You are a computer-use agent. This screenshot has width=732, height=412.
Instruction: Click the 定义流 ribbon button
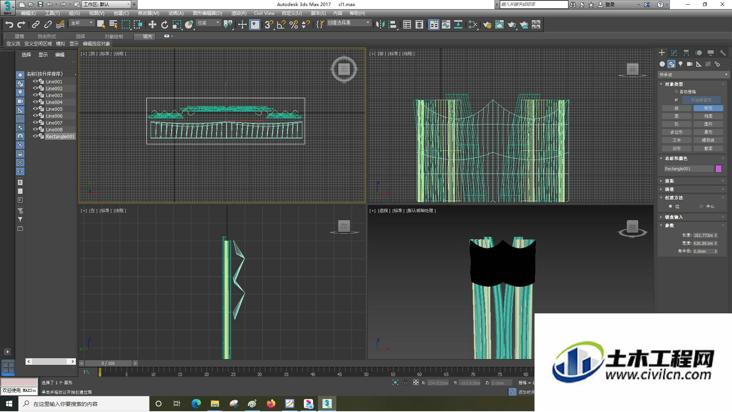coord(13,44)
